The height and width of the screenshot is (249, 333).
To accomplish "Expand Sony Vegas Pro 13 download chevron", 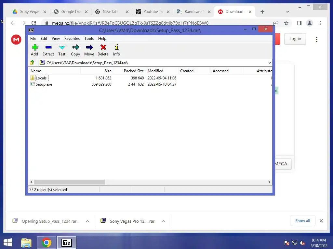I will [x=163, y=221].
